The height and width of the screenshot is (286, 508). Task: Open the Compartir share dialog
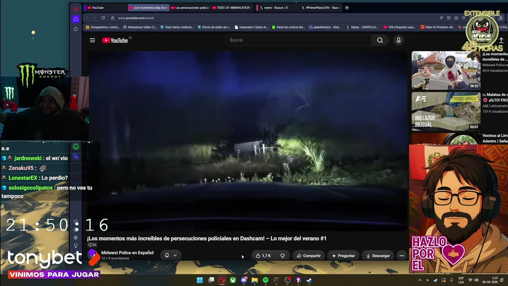tap(308, 256)
